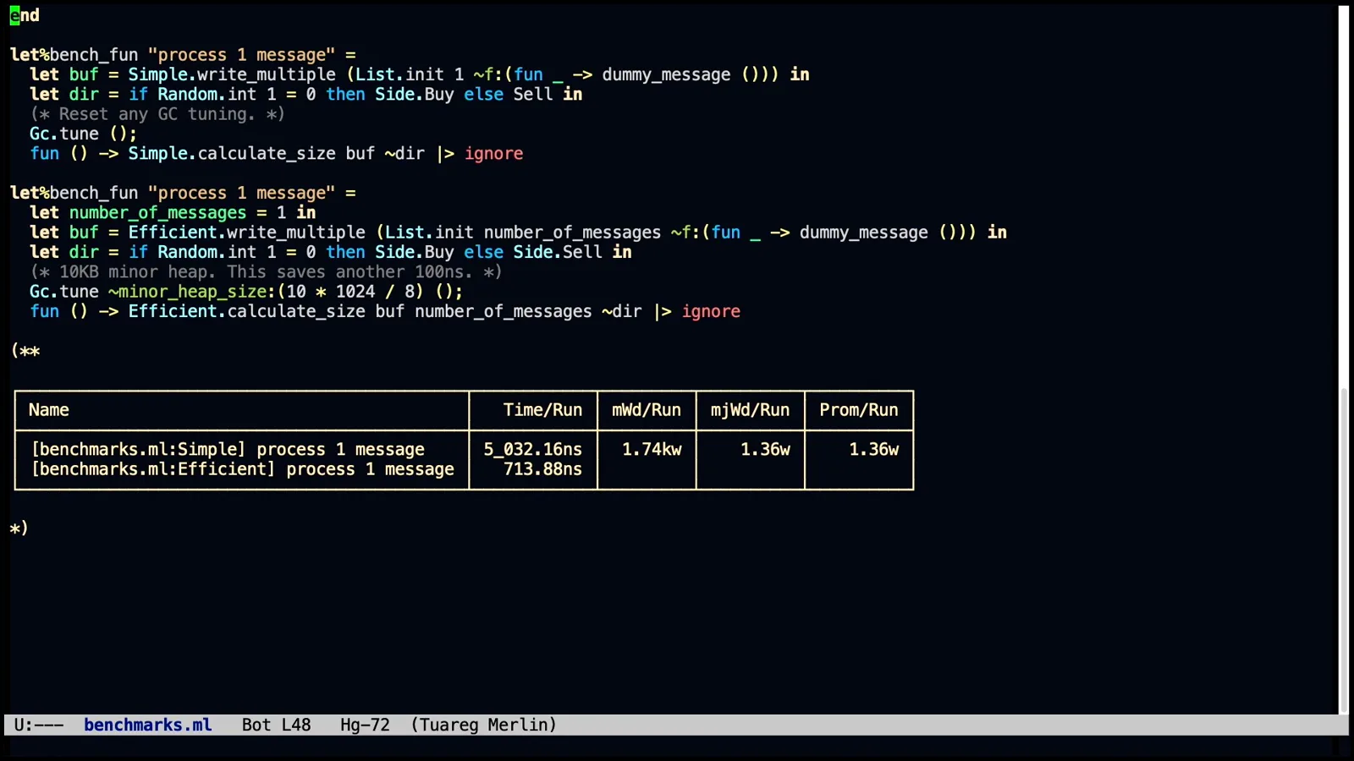Click '~minor_heap_size:' label argument

[192, 291]
